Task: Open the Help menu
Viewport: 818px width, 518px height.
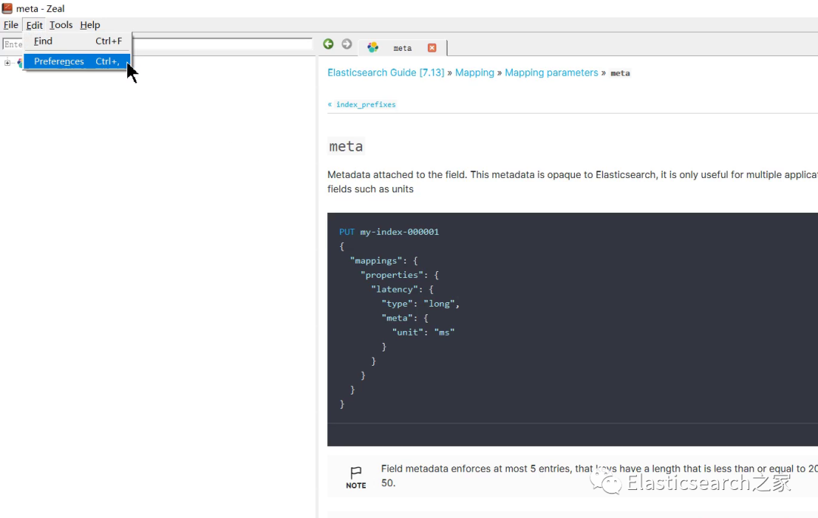Action: click(x=90, y=25)
